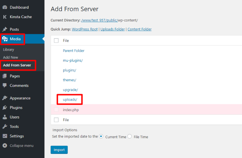
Task: Open Appearance menu label
Action: click(x=20, y=98)
